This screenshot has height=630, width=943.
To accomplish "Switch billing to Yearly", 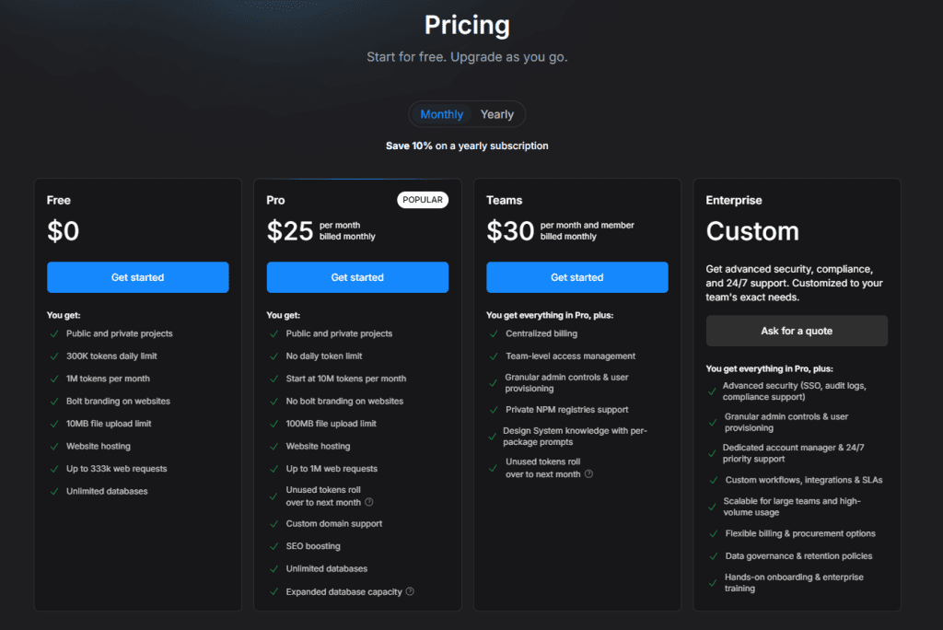I will tap(497, 114).
